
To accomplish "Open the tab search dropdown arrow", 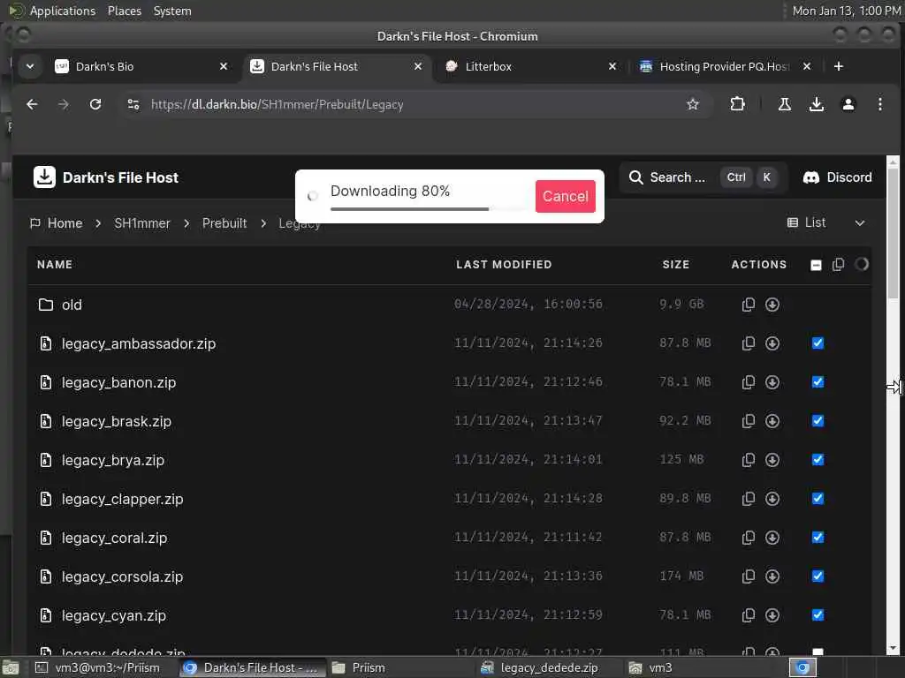I will tap(30, 66).
